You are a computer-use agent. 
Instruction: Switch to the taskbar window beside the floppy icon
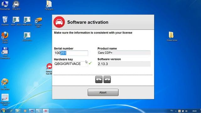[39, 111]
